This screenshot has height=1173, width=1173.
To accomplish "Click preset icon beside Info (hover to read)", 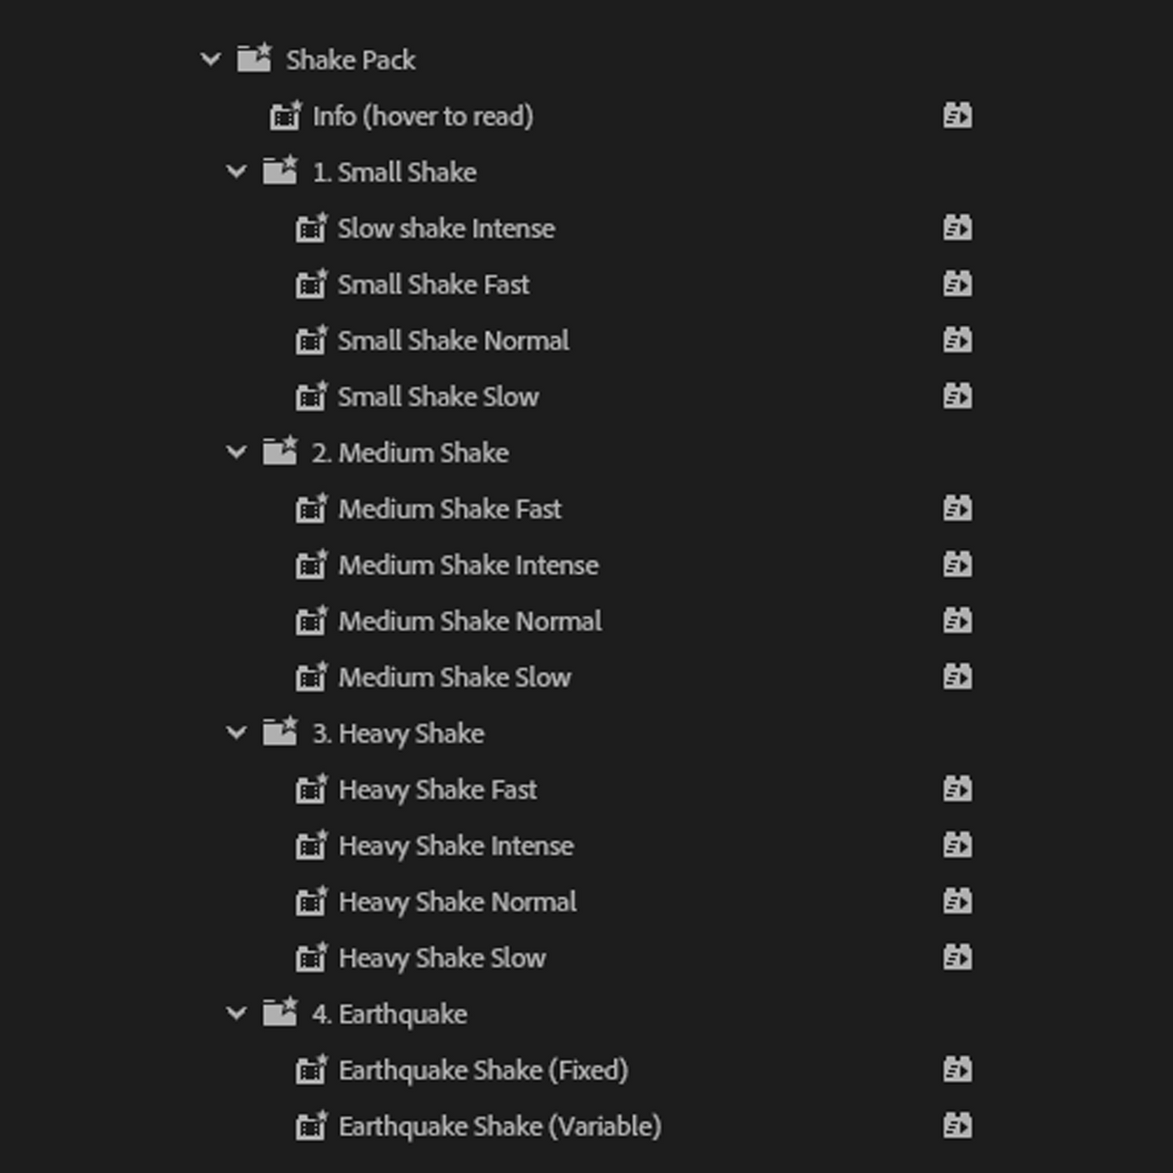I will 285,116.
